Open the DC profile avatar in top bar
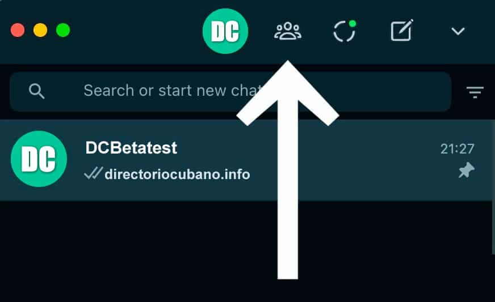 [x=225, y=31]
